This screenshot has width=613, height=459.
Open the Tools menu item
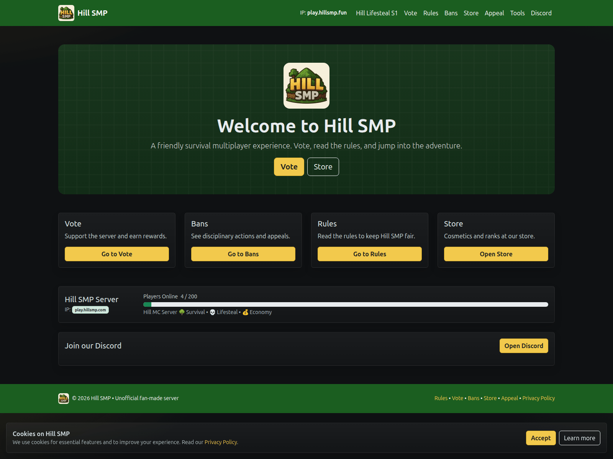pyautogui.click(x=517, y=13)
